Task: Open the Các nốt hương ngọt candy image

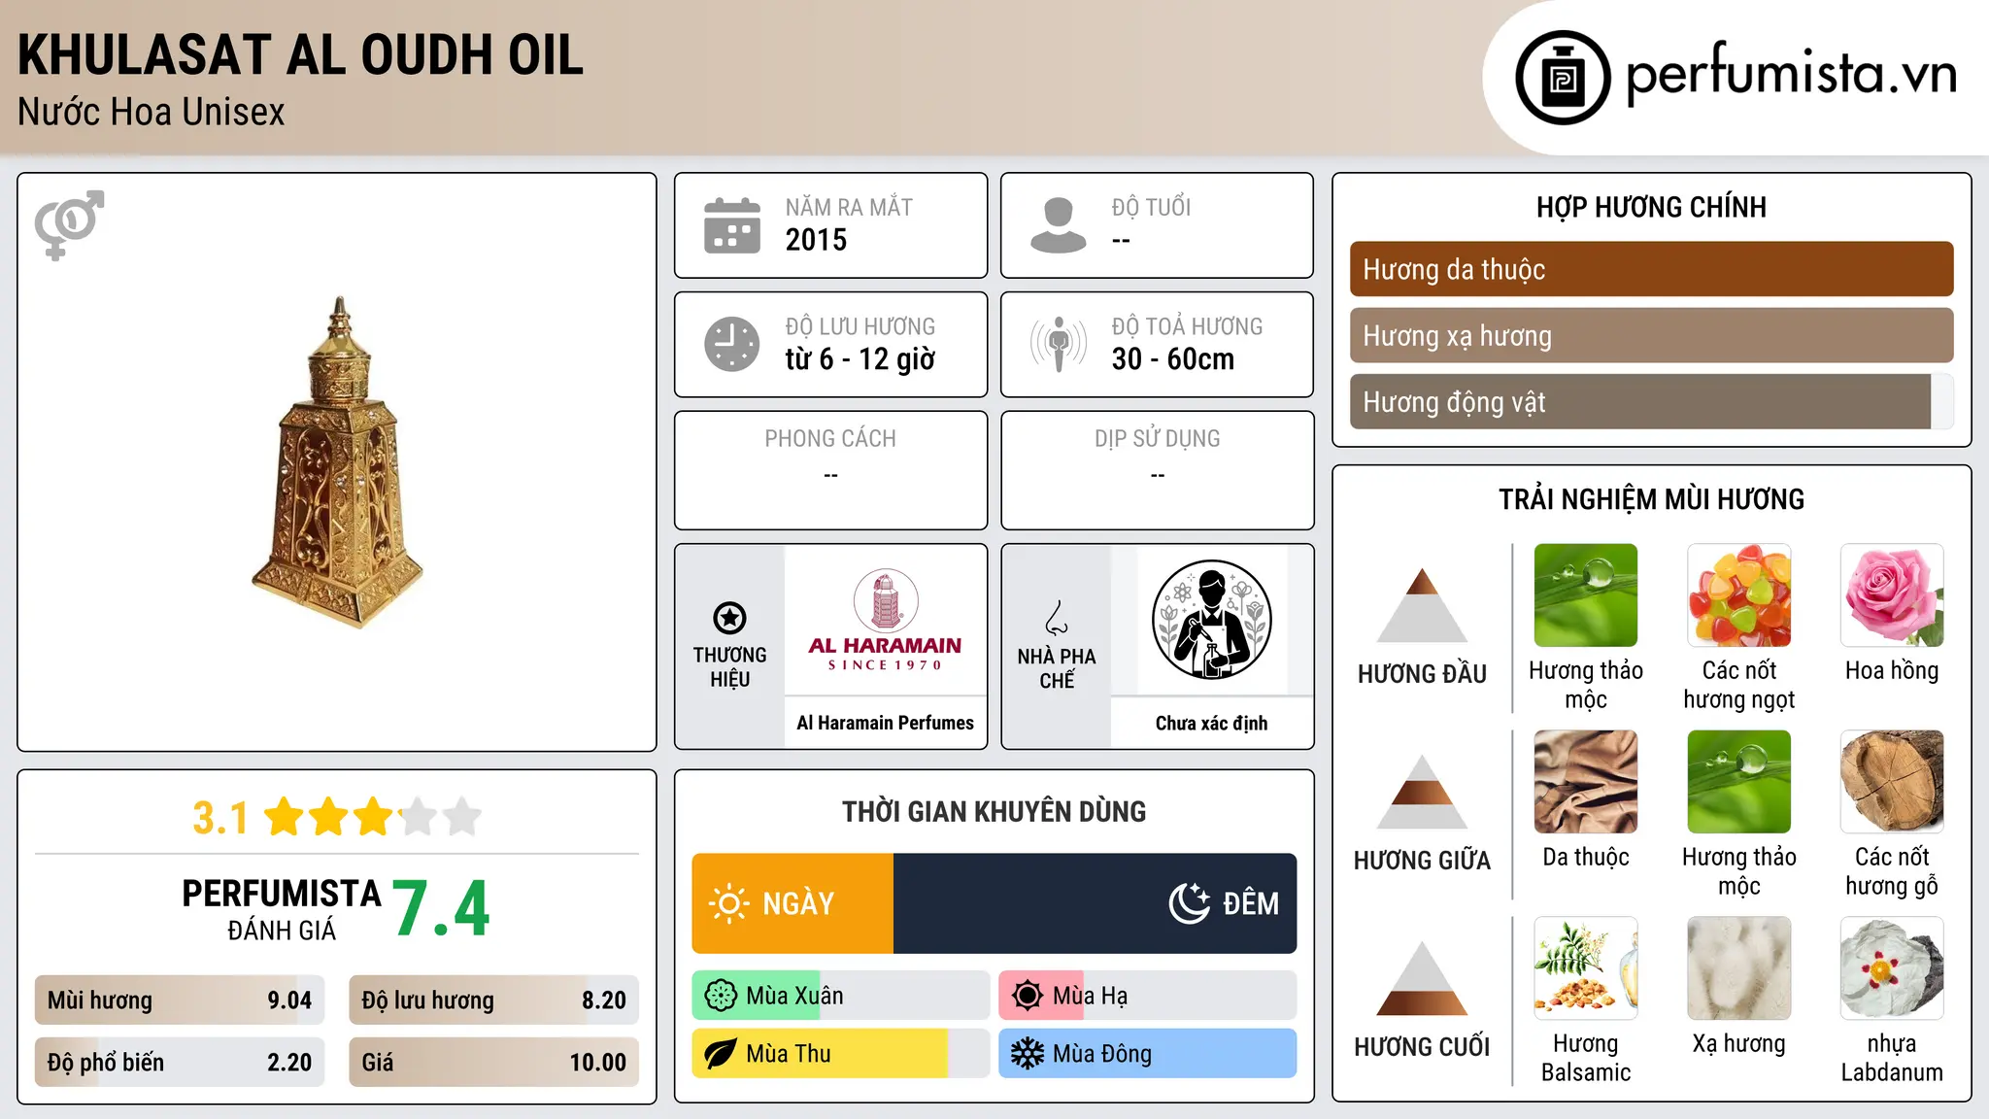Action: [1739, 595]
